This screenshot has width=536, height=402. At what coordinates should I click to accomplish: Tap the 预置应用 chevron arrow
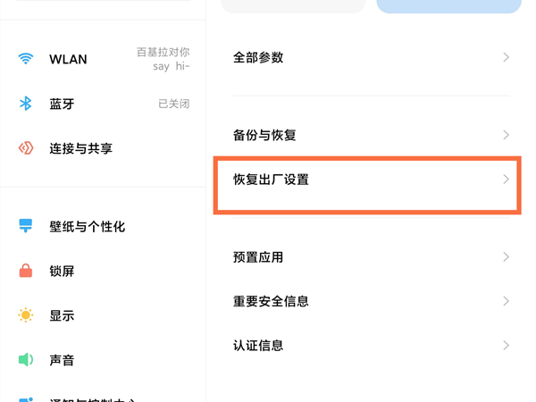coord(506,257)
